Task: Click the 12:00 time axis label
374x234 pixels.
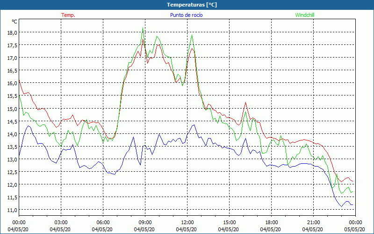Action: pyautogui.click(x=187, y=223)
